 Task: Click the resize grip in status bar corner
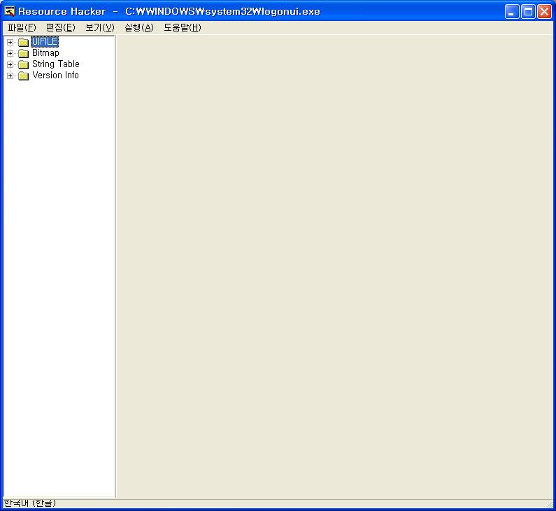pyautogui.click(x=550, y=504)
